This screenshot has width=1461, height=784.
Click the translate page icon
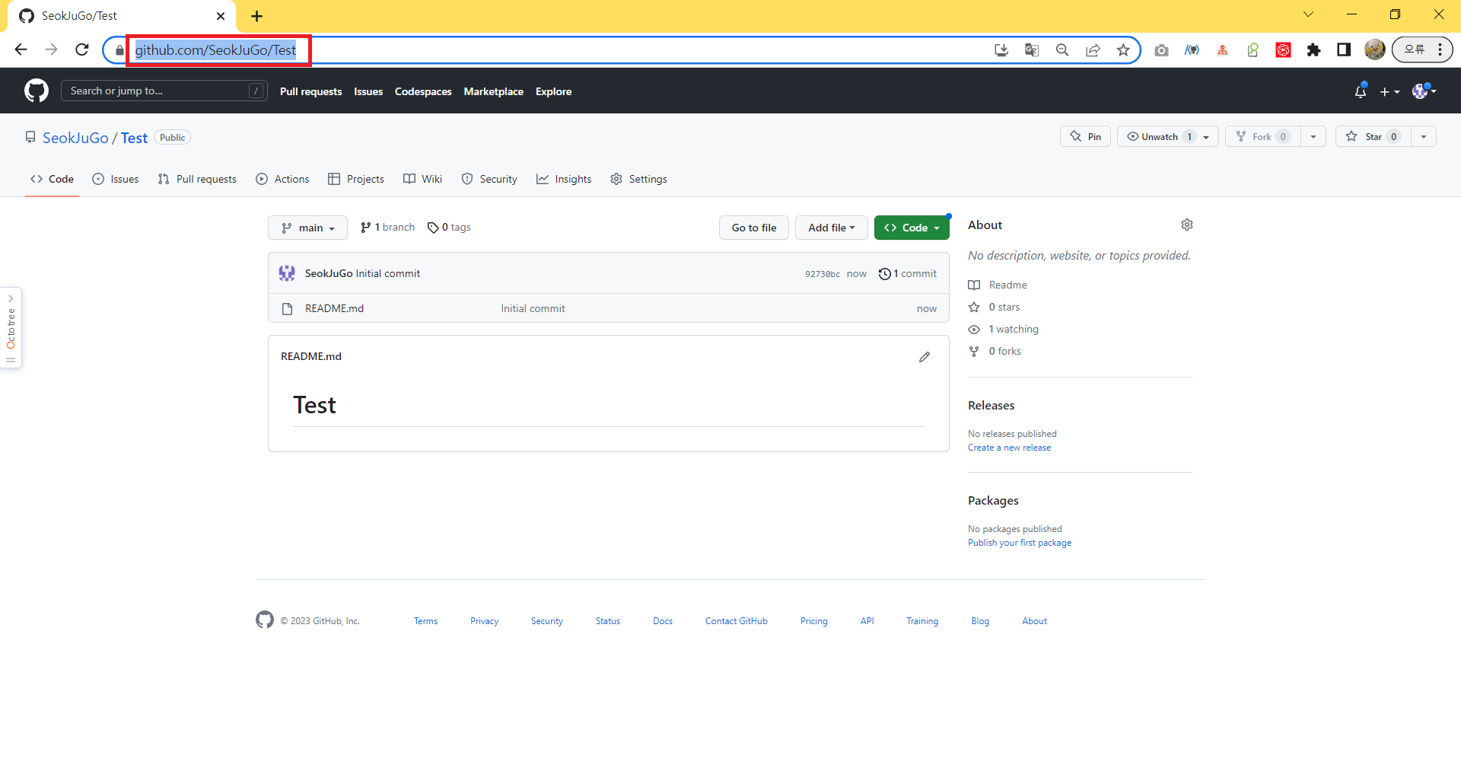tap(1032, 50)
